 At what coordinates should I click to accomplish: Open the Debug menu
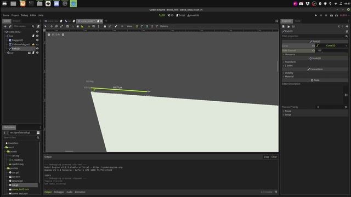[24, 15]
